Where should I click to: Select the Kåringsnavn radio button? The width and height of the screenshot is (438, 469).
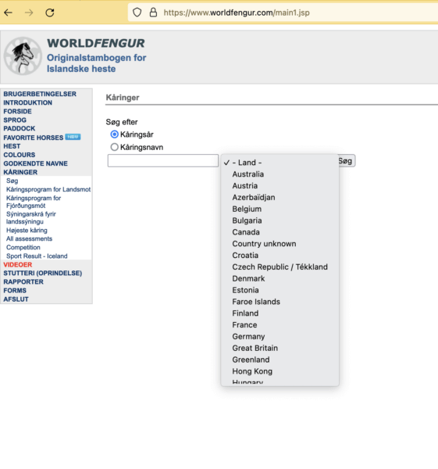[x=115, y=147]
